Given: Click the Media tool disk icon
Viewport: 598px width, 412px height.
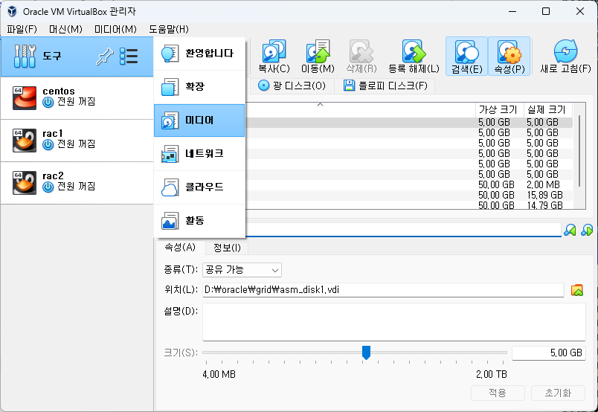Looking at the screenshot, I should [x=170, y=120].
